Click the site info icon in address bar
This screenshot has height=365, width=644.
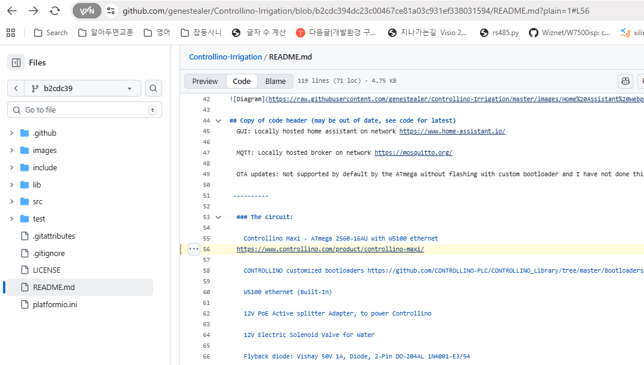(x=110, y=11)
